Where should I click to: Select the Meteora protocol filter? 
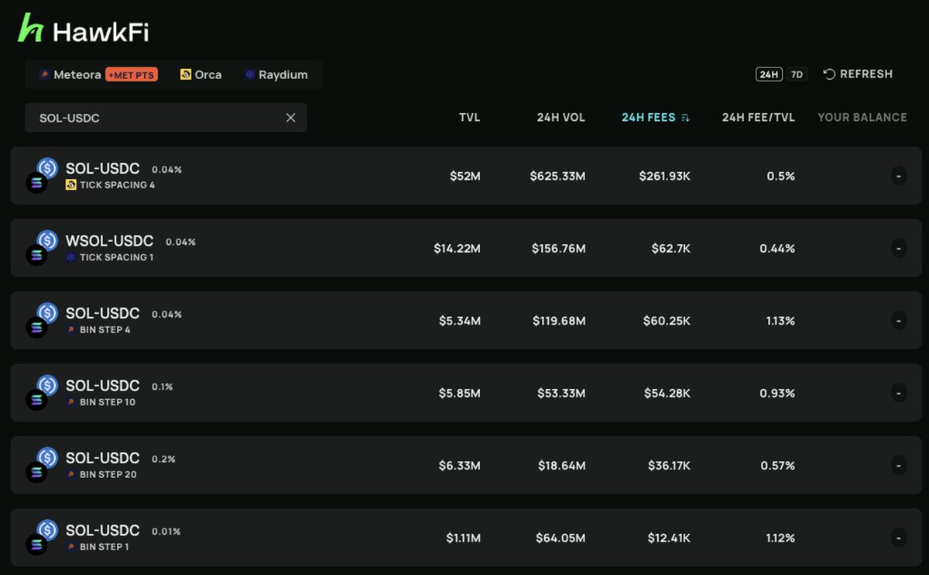(x=98, y=74)
